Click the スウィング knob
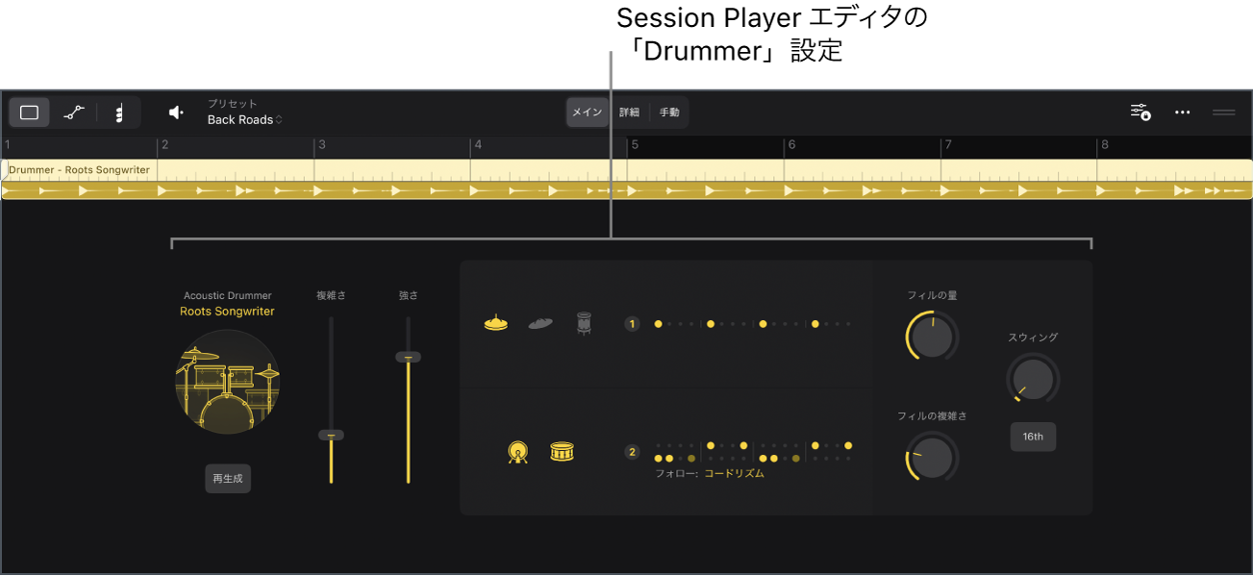 1033,379
